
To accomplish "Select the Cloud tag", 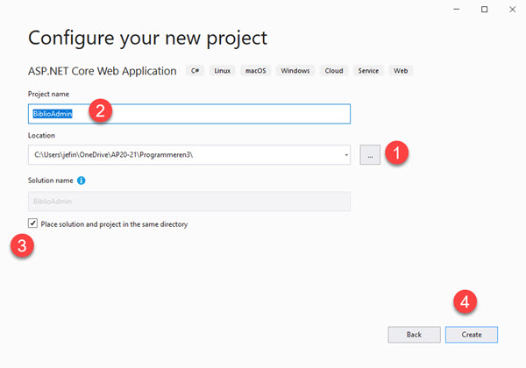I will click(x=334, y=71).
